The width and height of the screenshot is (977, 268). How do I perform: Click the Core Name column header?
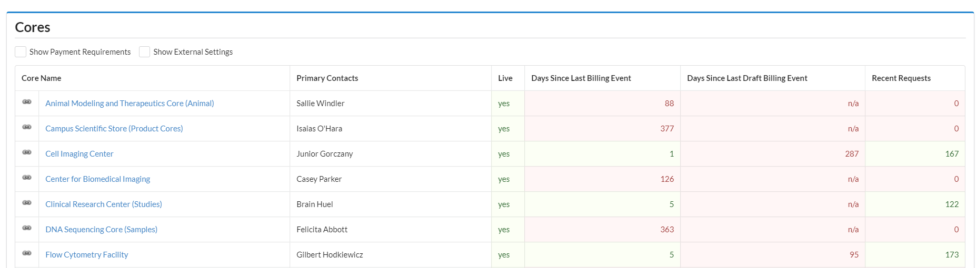point(41,78)
